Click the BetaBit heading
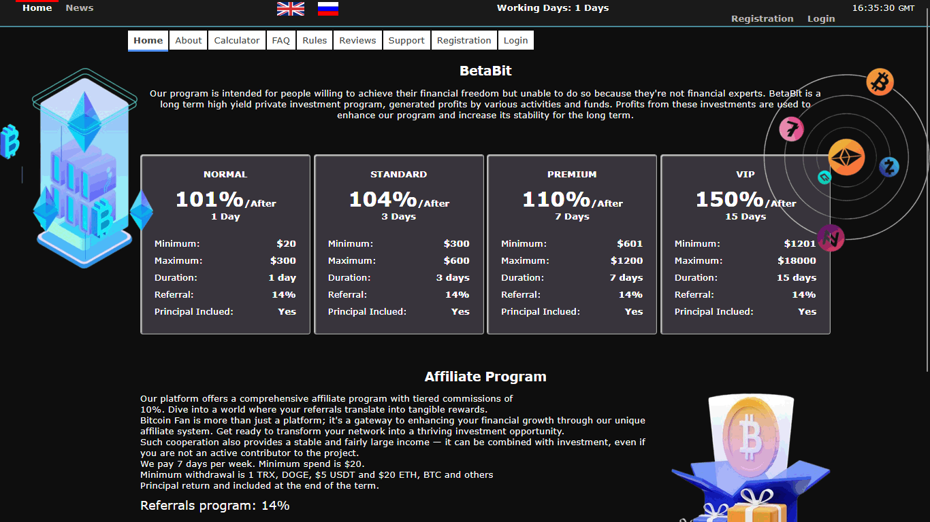The image size is (930, 522). tap(485, 71)
